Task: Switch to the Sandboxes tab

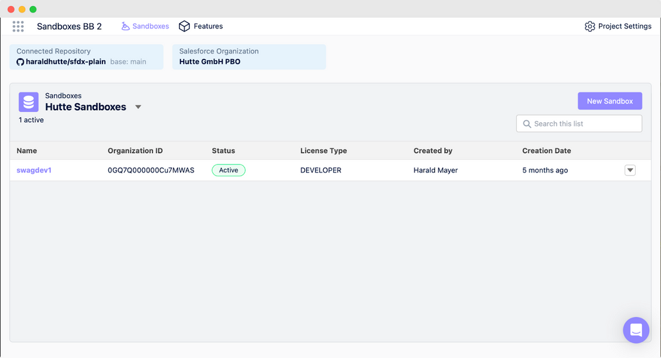Action: point(145,26)
